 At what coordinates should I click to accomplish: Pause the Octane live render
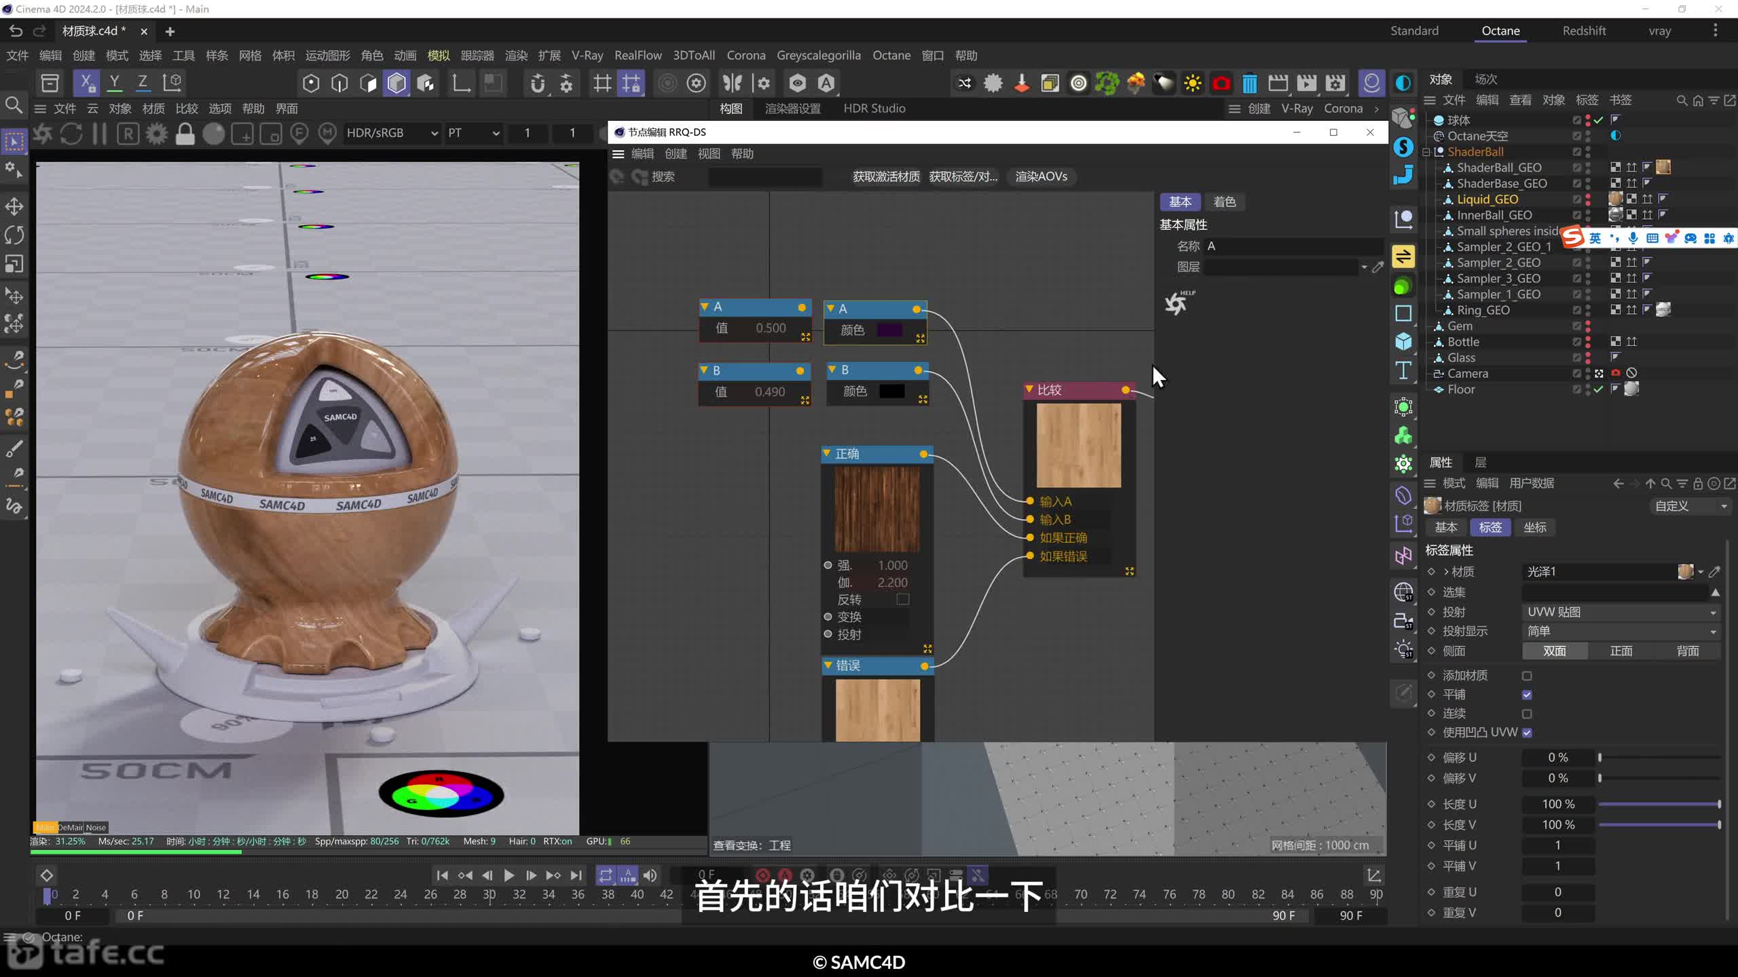pyautogui.click(x=99, y=134)
